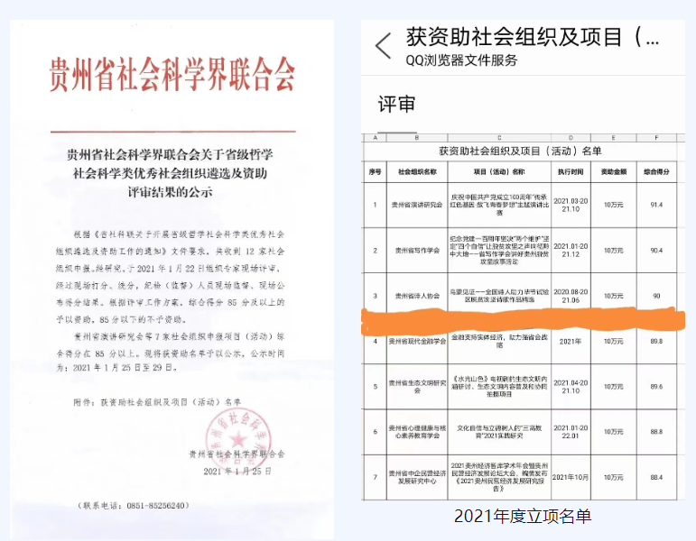This screenshot has width=696, height=541.
Task: Select column D header
Action: pyautogui.click(x=571, y=138)
